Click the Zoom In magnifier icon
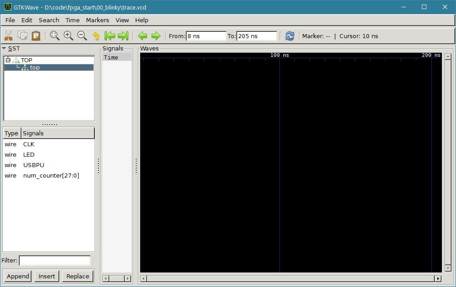Viewport: 456px width, 287px height. point(68,36)
